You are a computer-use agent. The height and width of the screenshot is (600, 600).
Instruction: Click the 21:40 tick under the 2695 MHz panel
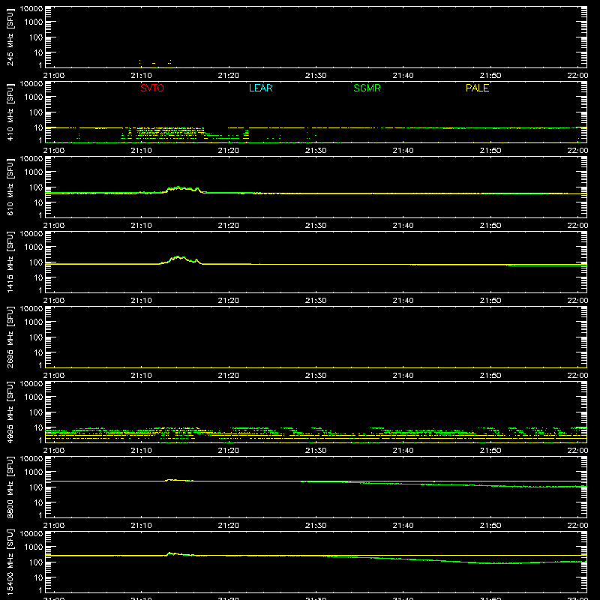[x=403, y=376]
